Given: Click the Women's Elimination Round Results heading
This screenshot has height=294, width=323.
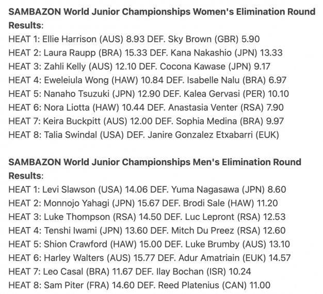Looking at the screenshot, I should [162, 19].
